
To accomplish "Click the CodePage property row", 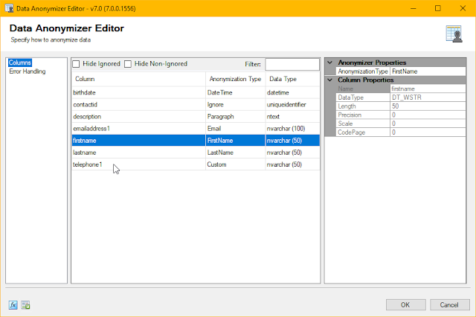I will 401,132.
